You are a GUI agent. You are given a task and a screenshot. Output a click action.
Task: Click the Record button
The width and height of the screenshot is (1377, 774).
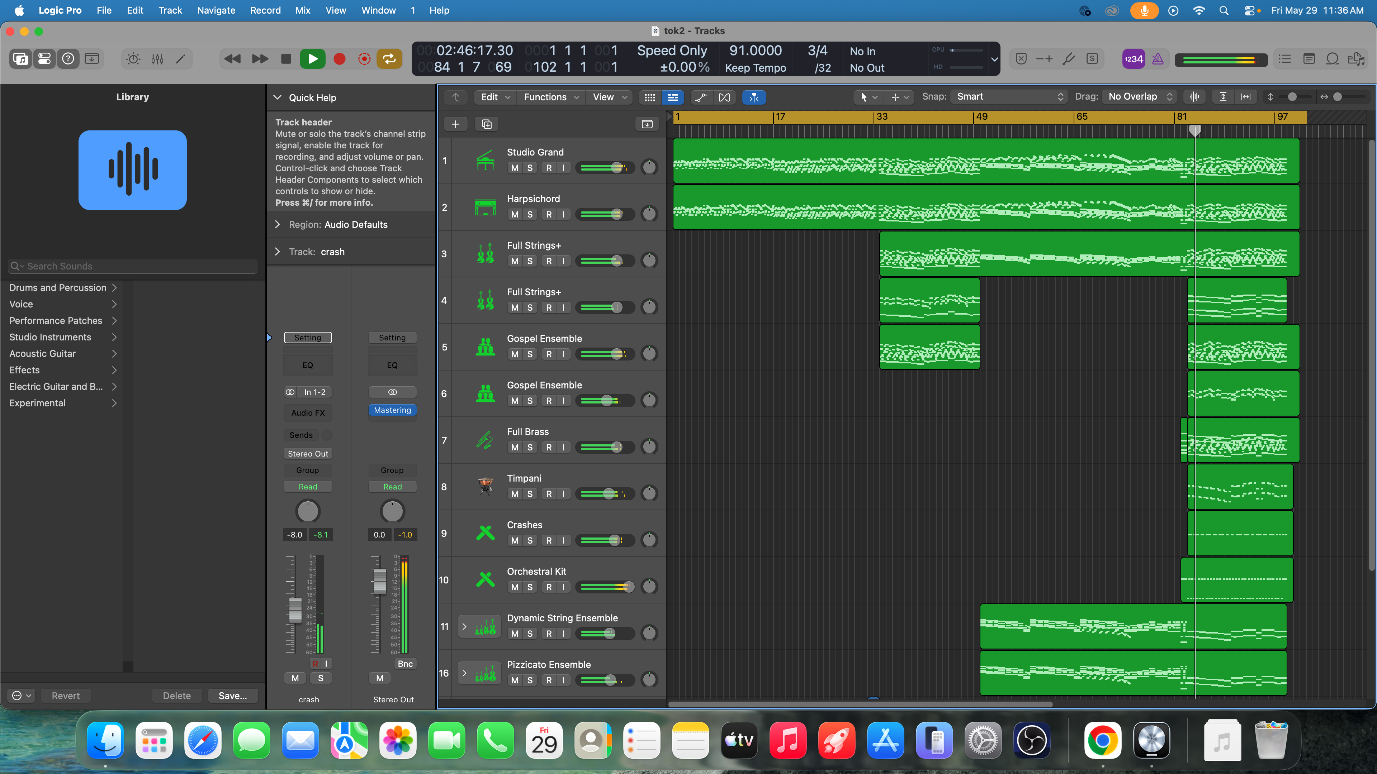tap(340, 59)
